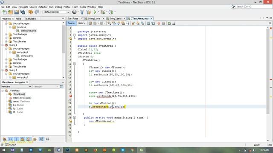This screenshot has width=273, height=153.
Task: Open Profile Project dropdown arrow
Action: (115, 12)
